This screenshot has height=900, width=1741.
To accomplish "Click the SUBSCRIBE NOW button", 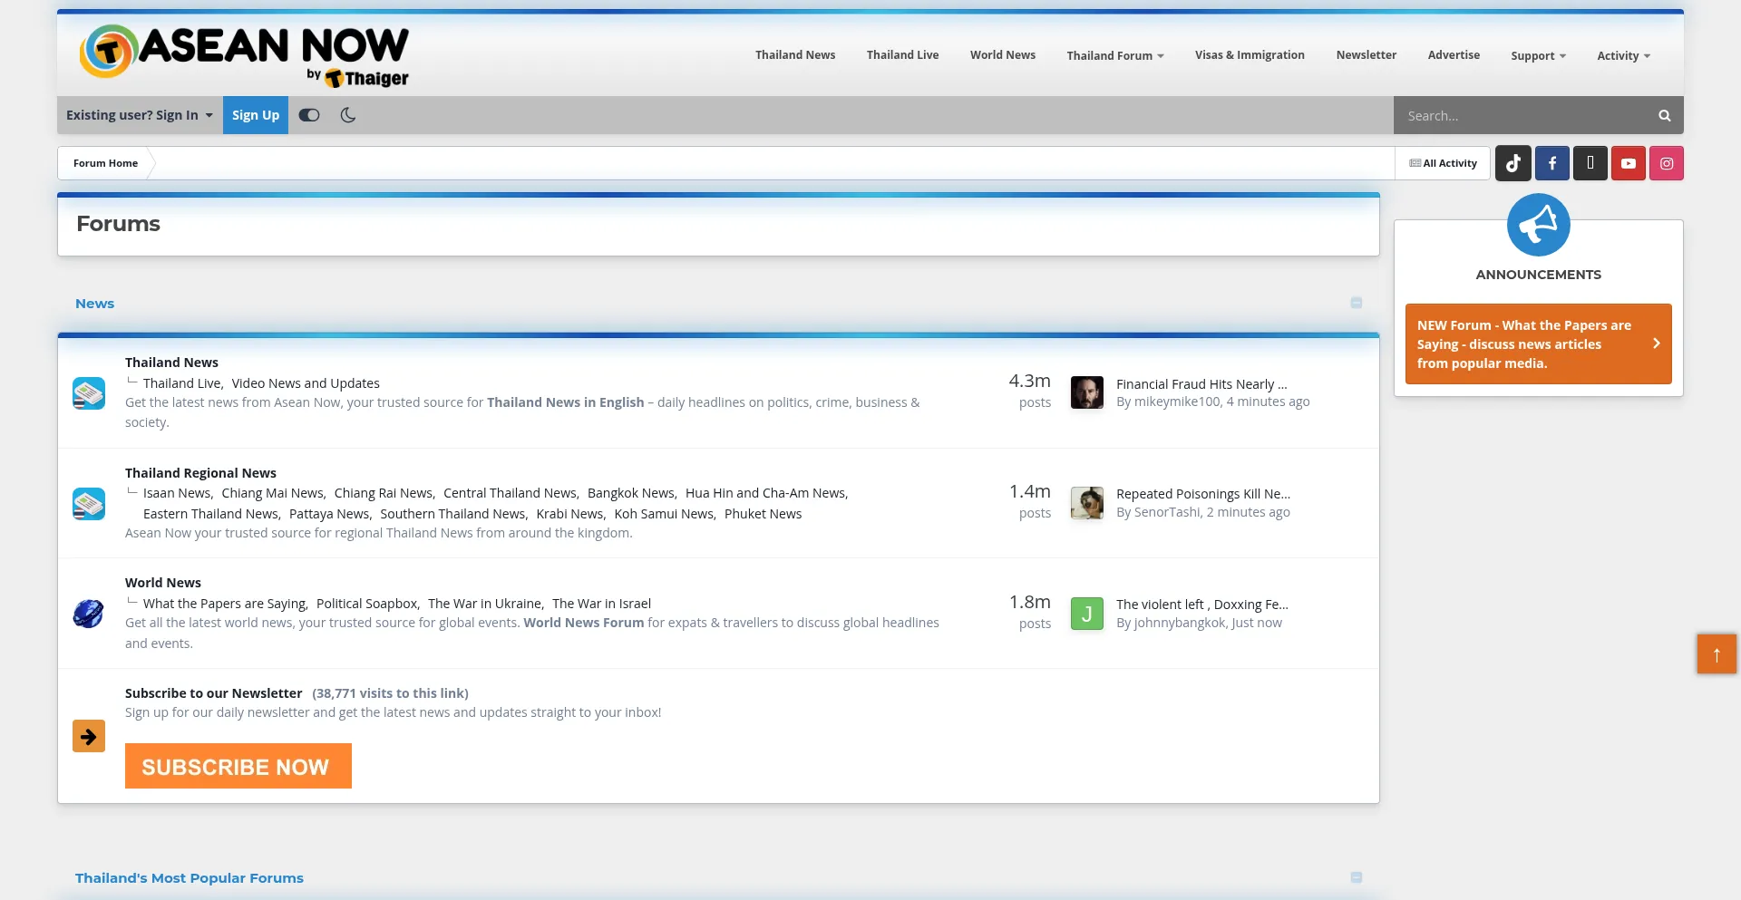I will pyautogui.click(x=238, y=766).
